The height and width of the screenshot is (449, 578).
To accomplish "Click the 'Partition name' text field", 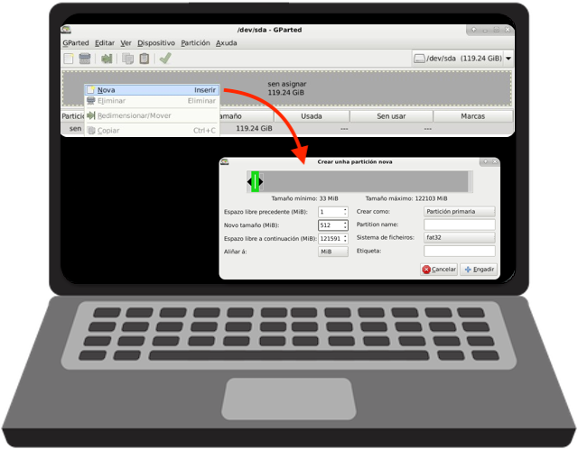I will 459,224.
